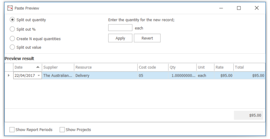Click the Revert button
The image size is (270, 139).
(x=147, y=38)
